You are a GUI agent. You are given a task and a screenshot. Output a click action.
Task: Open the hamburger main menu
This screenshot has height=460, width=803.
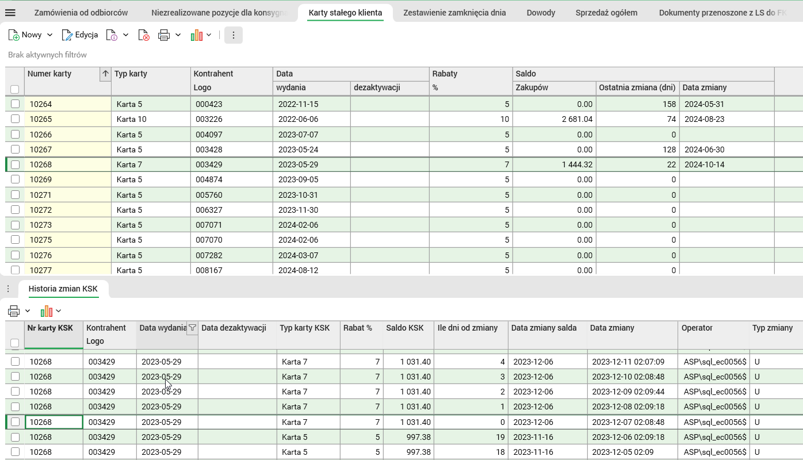pyautogui.click(x=10, y=13)
